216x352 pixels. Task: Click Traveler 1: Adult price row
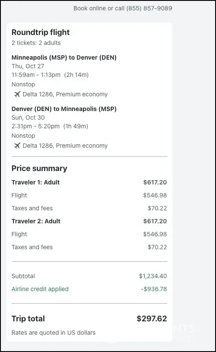point(89,182)
